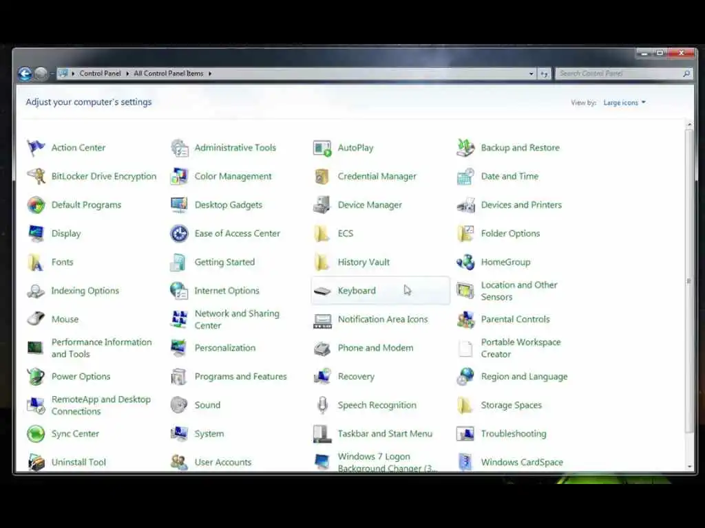Open the Backup and Restore icon
Image resolution: width=705 pixels, height=528 pixels.
[465, 148]
